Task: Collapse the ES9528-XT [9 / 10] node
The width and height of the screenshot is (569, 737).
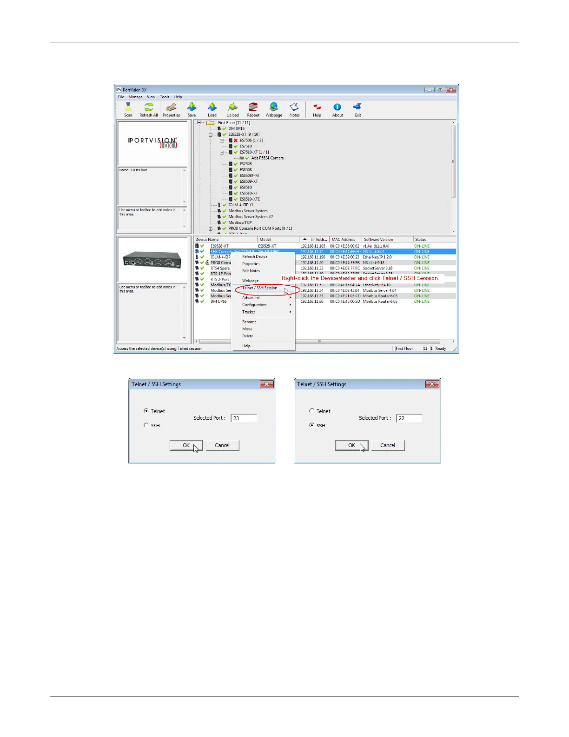Action: click(x=211, y=135)
